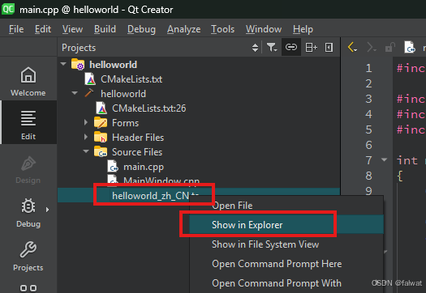The height and width of the screenshot is (293, 426).
Task: Select main.cpp in Source Files
Action: click(x=144, y=167)
